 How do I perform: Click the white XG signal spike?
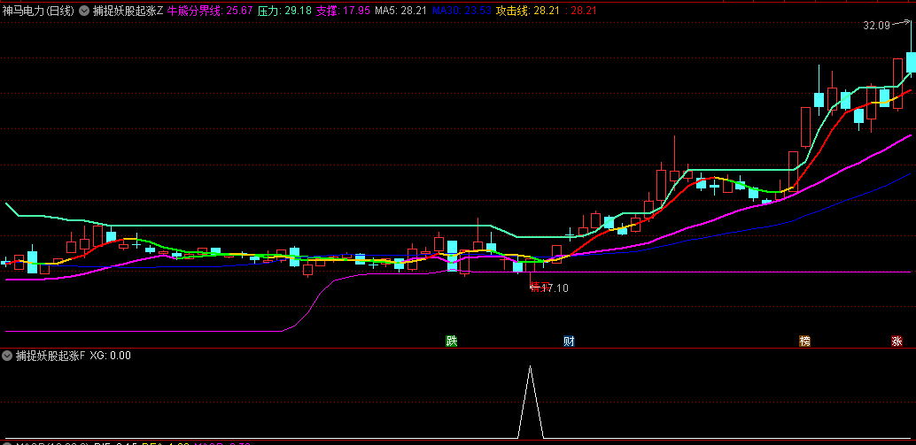(x=530, y=402)
